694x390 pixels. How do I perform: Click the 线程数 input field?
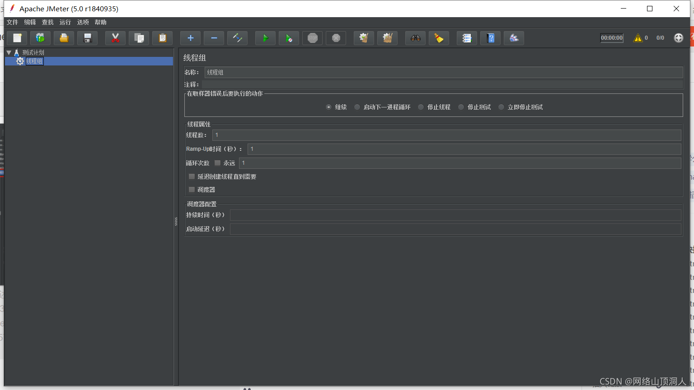(446, 135)
